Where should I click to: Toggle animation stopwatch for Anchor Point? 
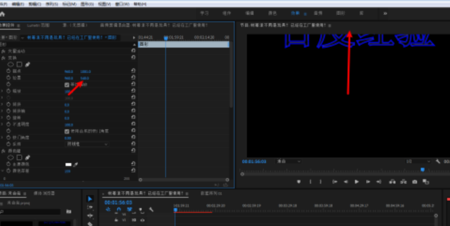pyautogui.click(x=8, y=71)
